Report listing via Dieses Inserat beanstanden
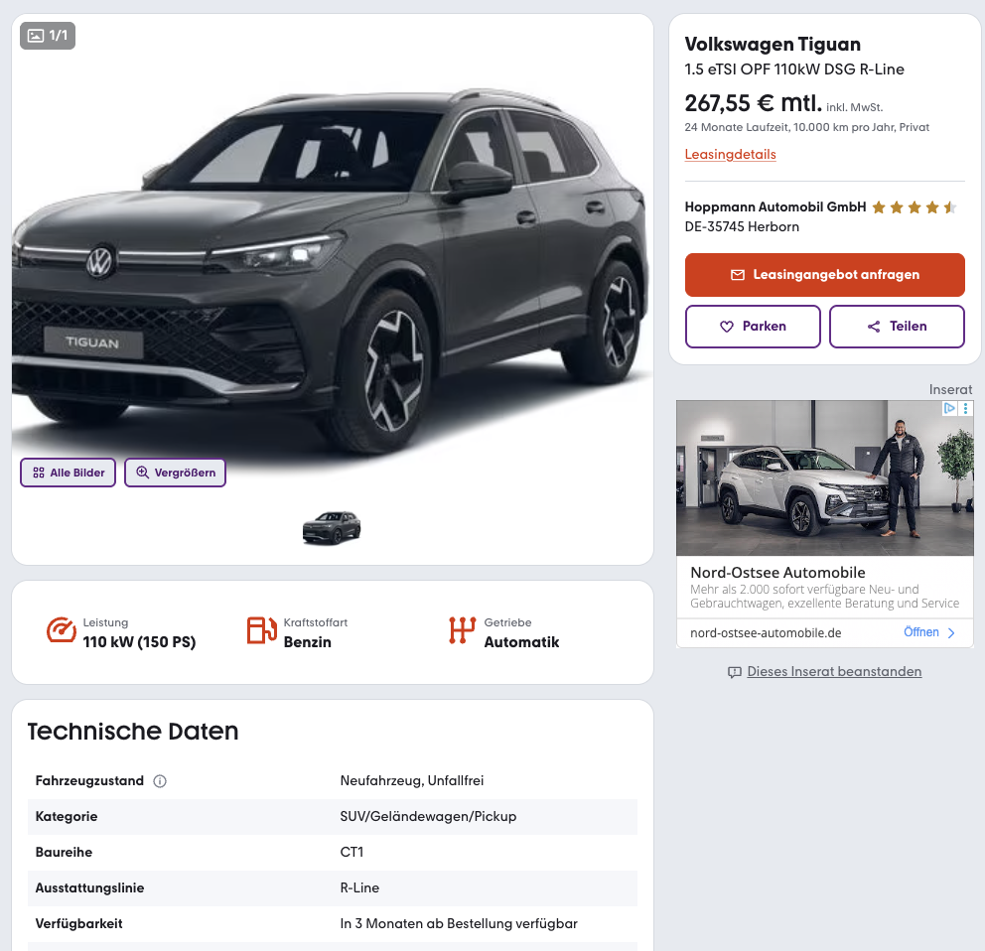The height and width of the screenshot is (951, 985). tap(834, 672)
